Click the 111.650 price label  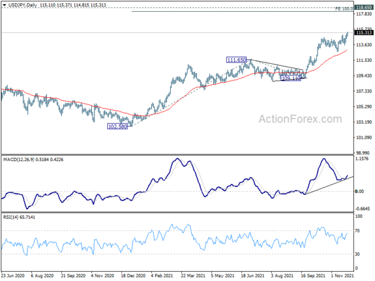point(236,60)
